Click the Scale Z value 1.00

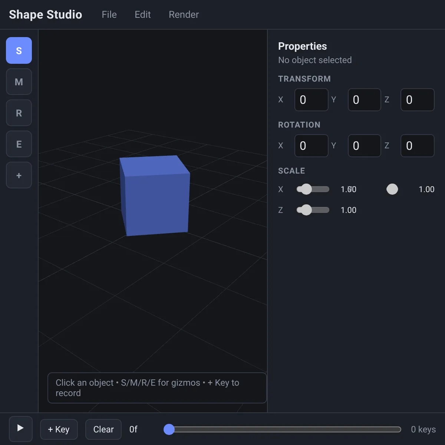tap(349, 210)
